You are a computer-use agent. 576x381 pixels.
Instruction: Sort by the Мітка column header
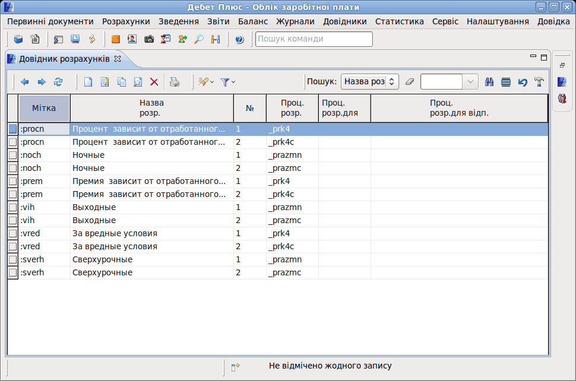tap(44, 108)
